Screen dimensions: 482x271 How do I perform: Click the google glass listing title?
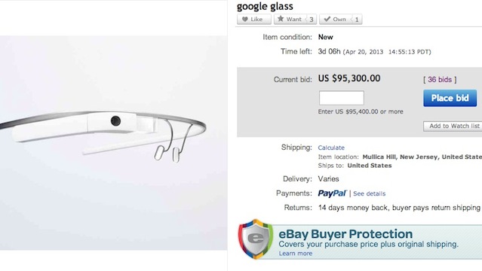tap(265, 6)
